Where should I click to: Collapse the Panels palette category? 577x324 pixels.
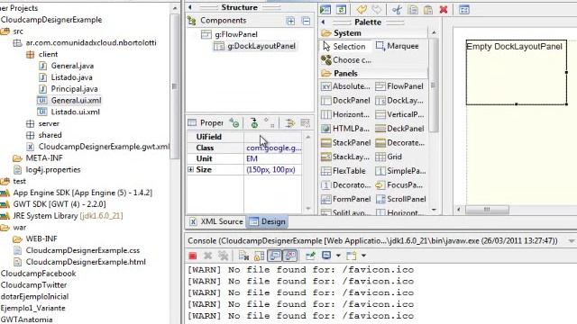(x=373, y=73)
